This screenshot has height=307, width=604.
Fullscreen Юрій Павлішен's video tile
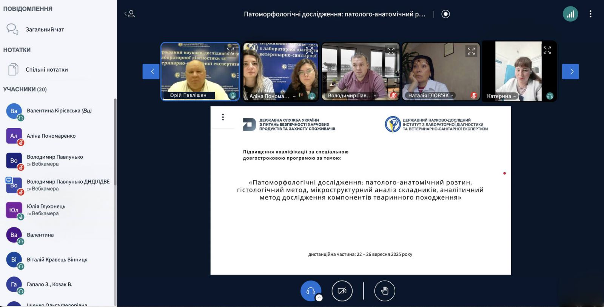230,51
